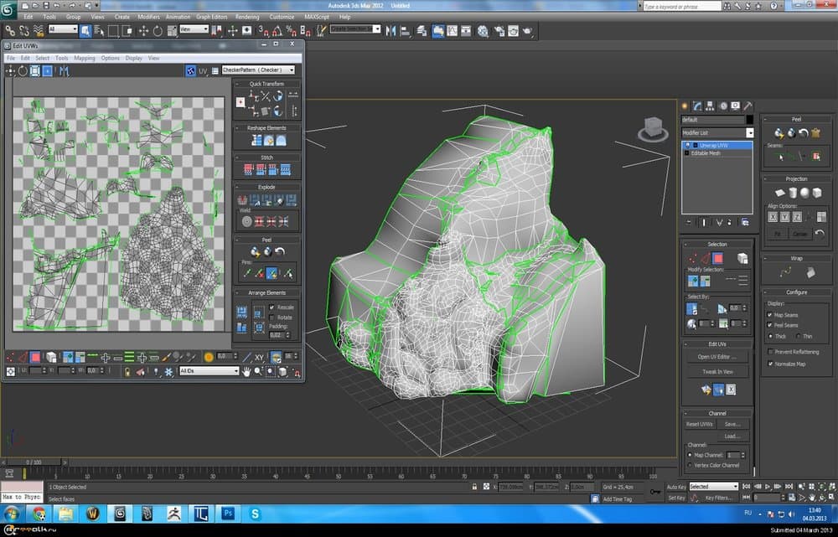Select the Freeform Mode tool in Edit UVWs
The image size is (838, 537).
(48, 71)
